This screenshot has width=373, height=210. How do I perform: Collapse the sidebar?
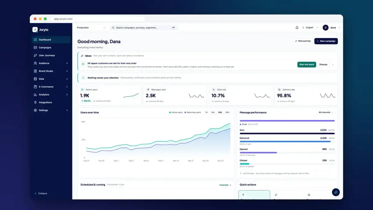click(41, 194)
